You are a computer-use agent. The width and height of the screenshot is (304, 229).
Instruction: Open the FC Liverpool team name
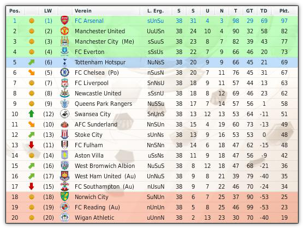point(92,83)
